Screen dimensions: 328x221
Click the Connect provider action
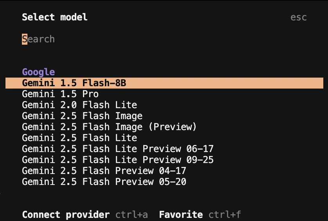pos(66,215)
